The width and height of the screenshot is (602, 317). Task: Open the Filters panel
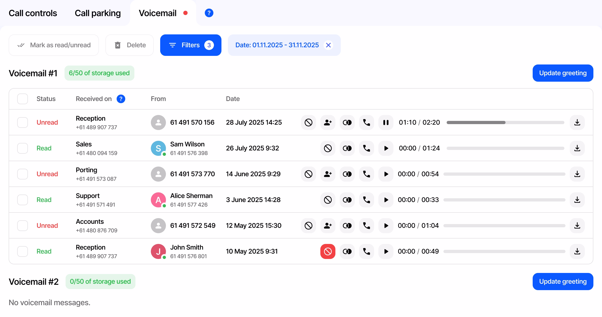[x=191, y=45]
